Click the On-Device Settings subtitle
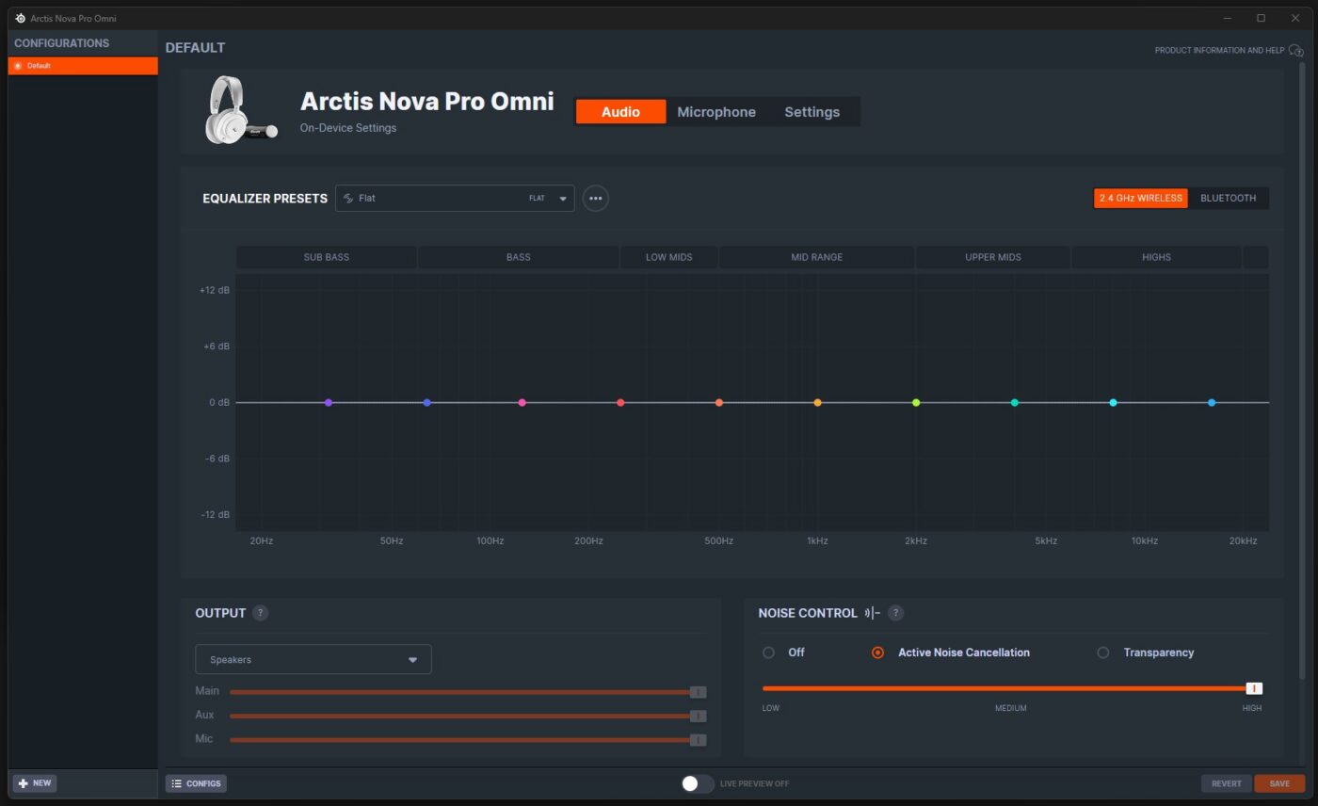 348,128
